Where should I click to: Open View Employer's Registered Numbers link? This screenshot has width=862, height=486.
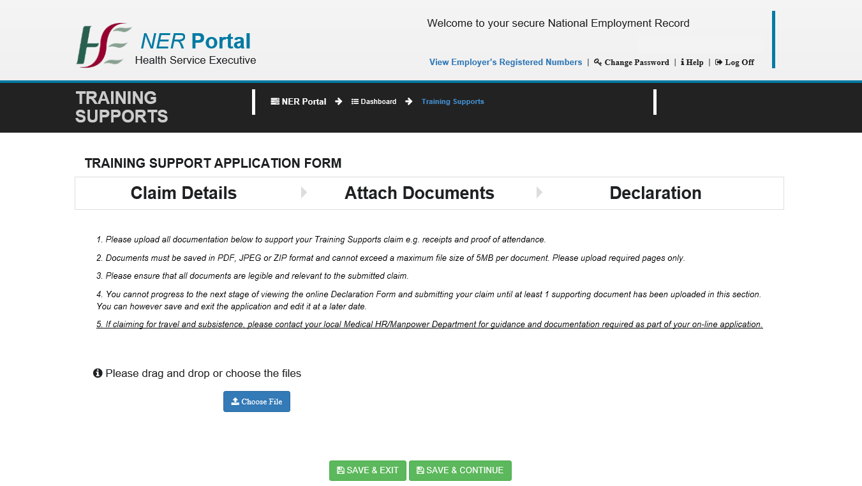(x=505, y=63)
